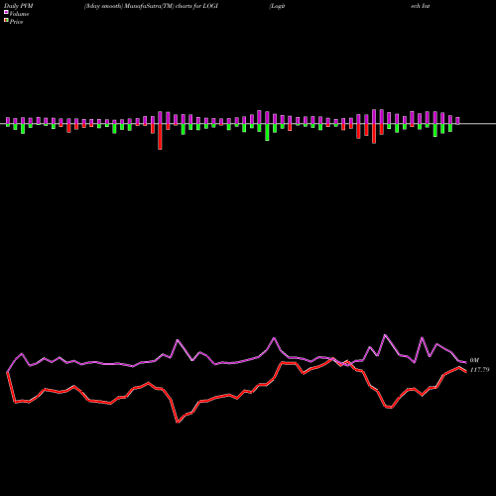Click the 0M volume value label

(x=474, y=360)
